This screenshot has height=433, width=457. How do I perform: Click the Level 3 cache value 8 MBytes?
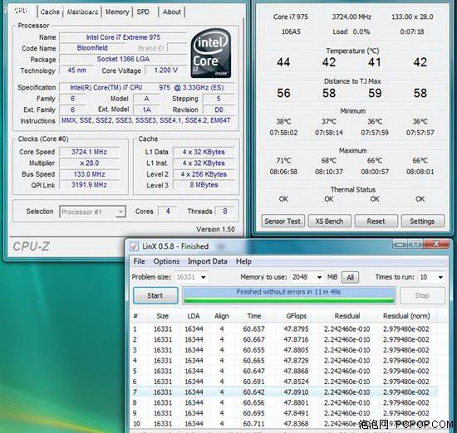pos(204,185)
